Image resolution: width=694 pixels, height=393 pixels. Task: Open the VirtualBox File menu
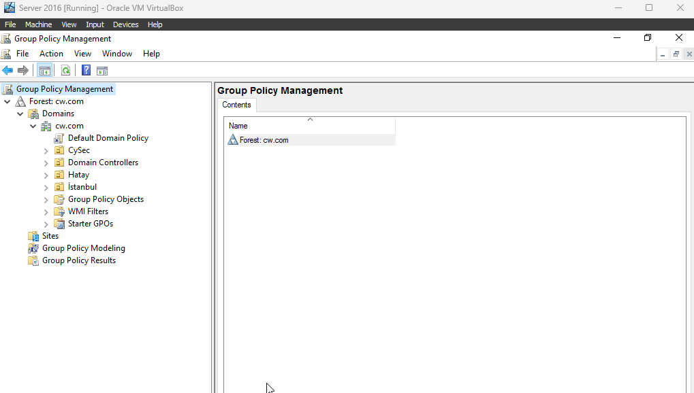coord(10,24)
